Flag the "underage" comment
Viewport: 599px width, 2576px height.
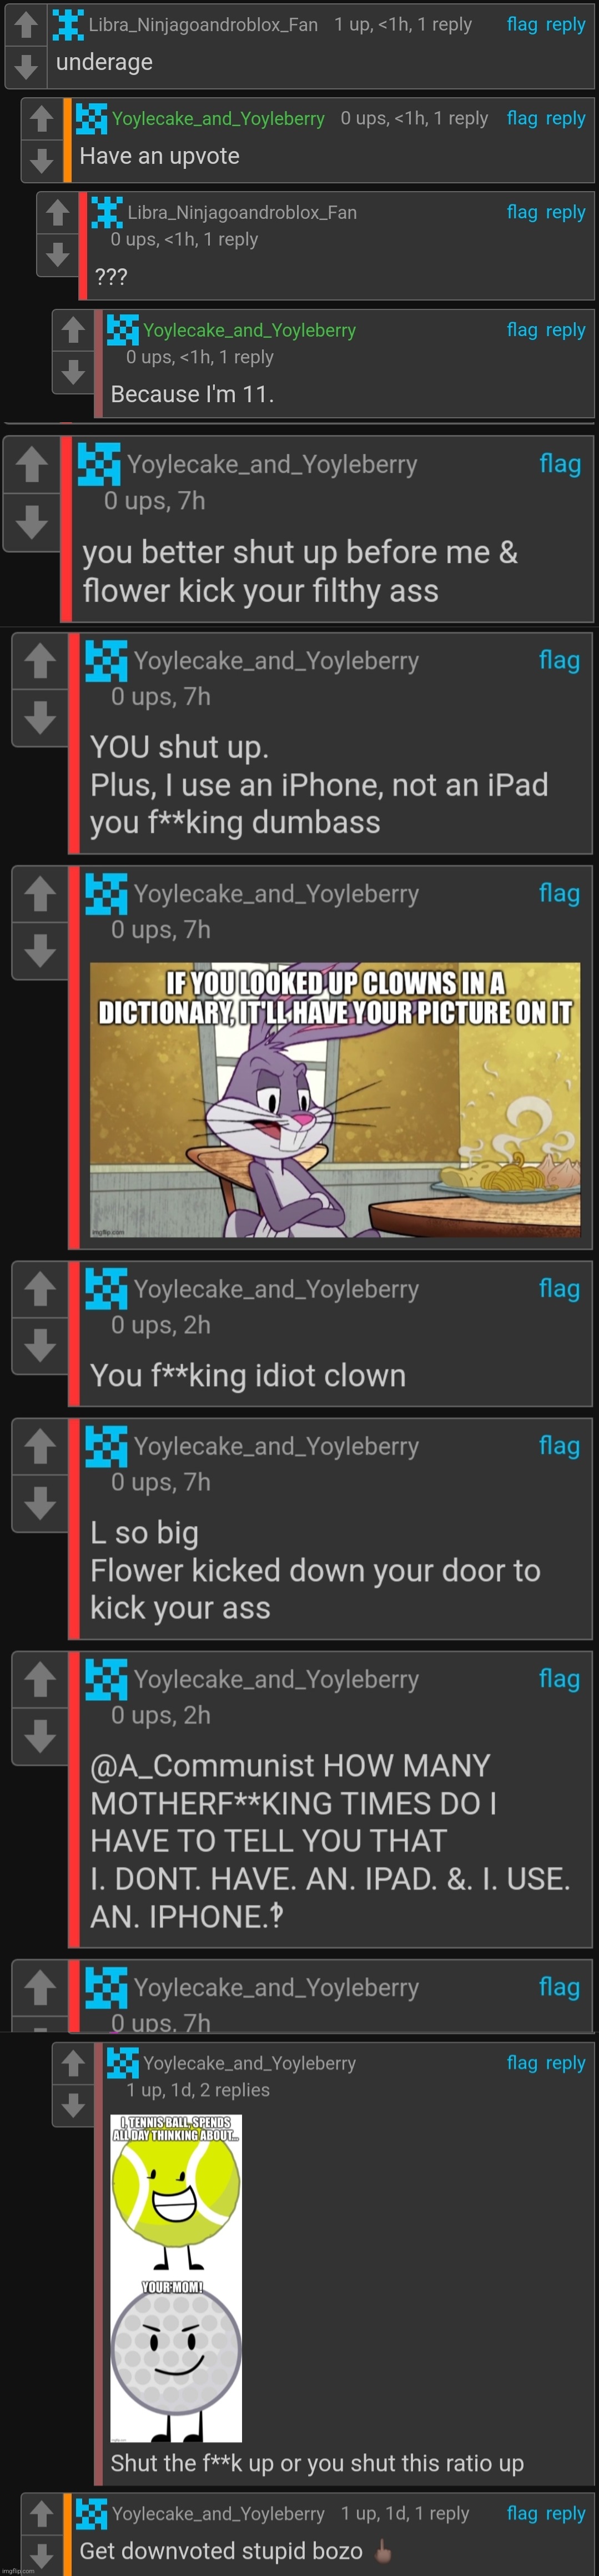point(522,24)
